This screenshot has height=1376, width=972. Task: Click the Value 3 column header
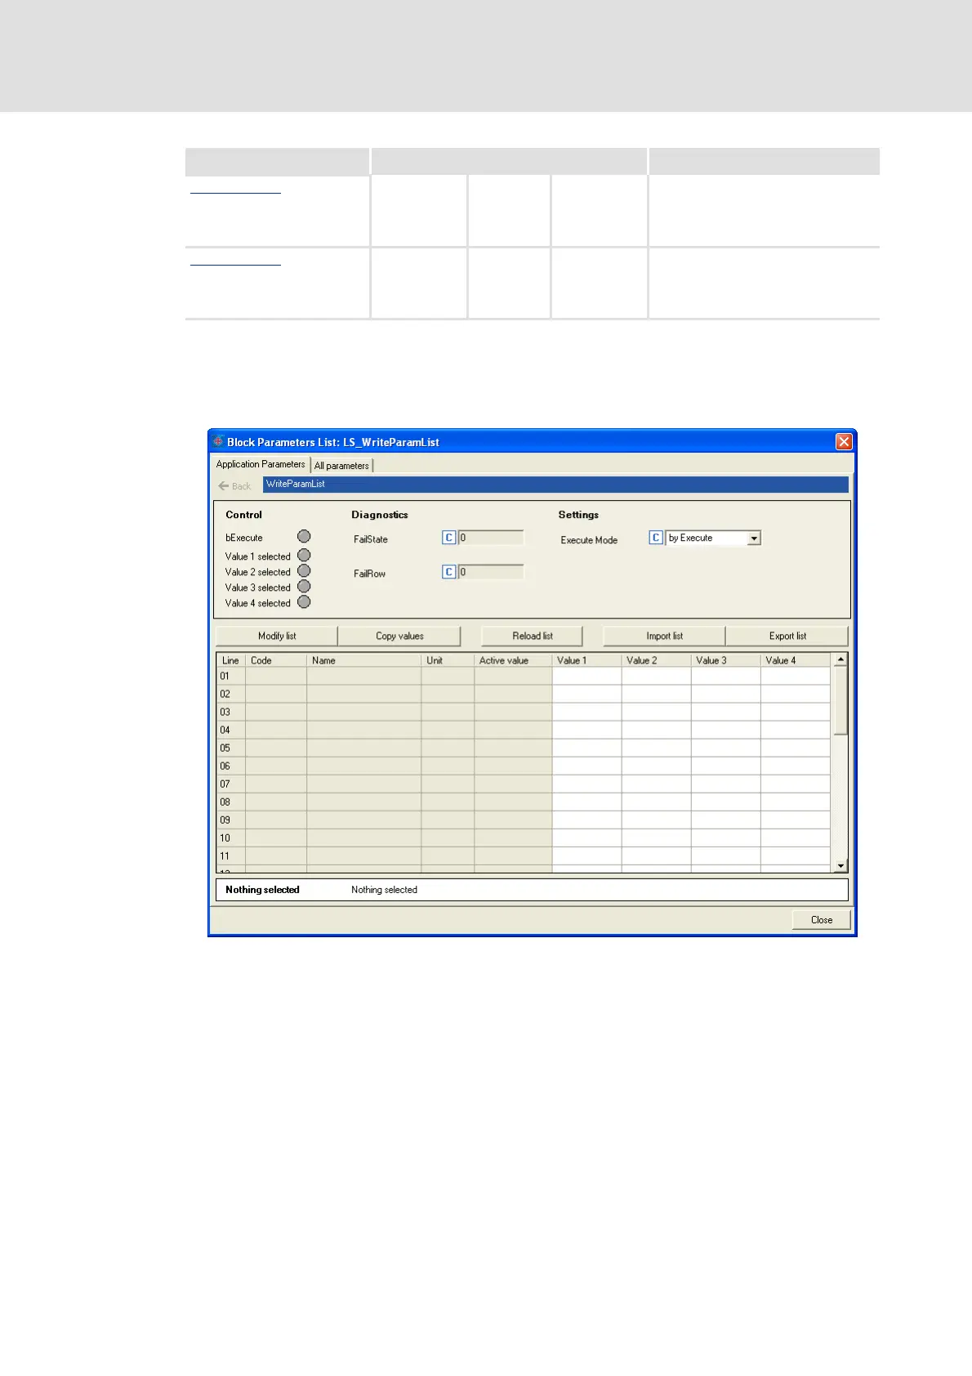pos(725,660)
